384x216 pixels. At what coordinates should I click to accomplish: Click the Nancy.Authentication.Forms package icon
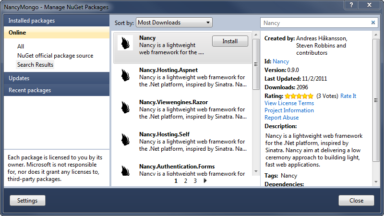click(125, 170)
